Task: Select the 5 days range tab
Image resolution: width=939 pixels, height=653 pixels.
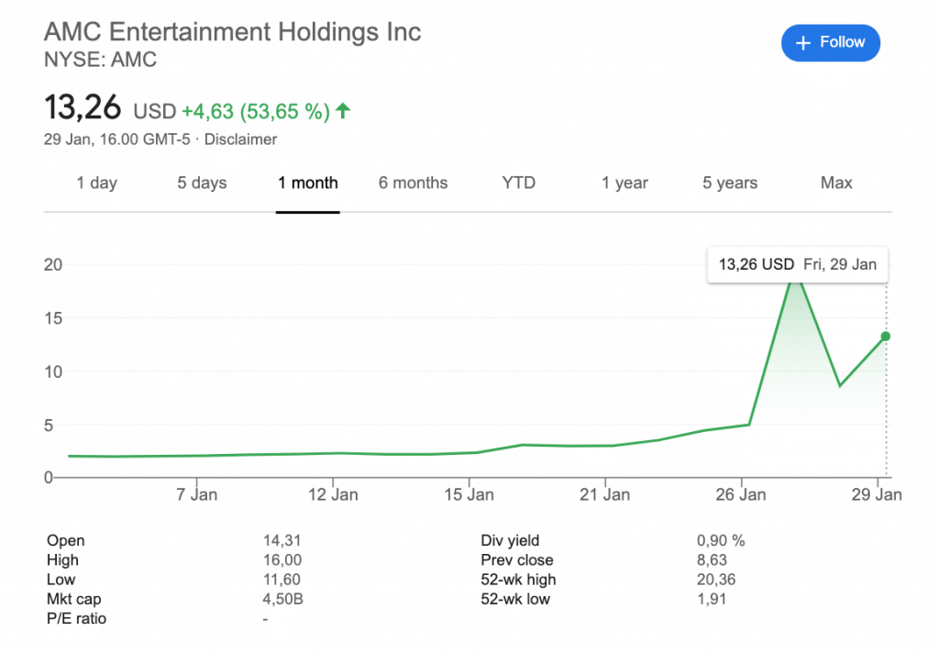Action: point(202,183)
